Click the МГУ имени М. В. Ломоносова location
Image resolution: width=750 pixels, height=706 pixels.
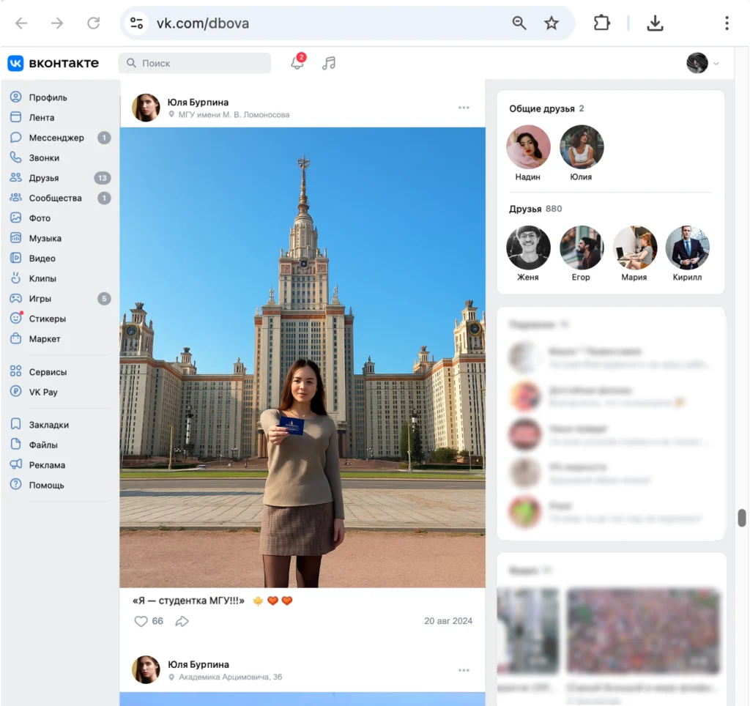coord(234,115)
